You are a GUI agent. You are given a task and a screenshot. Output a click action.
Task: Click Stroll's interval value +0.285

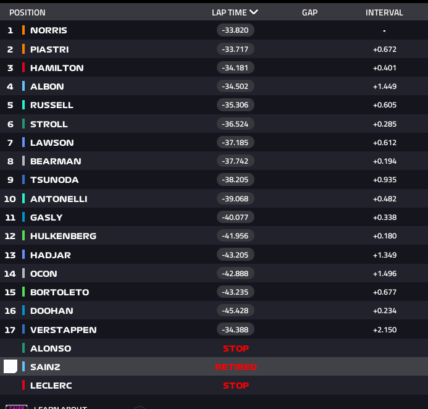click(x=384, y=124)
